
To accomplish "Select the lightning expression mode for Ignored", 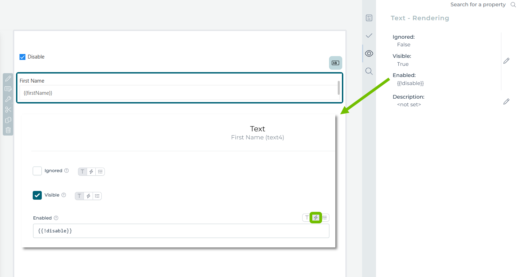I will pos(91,171).
